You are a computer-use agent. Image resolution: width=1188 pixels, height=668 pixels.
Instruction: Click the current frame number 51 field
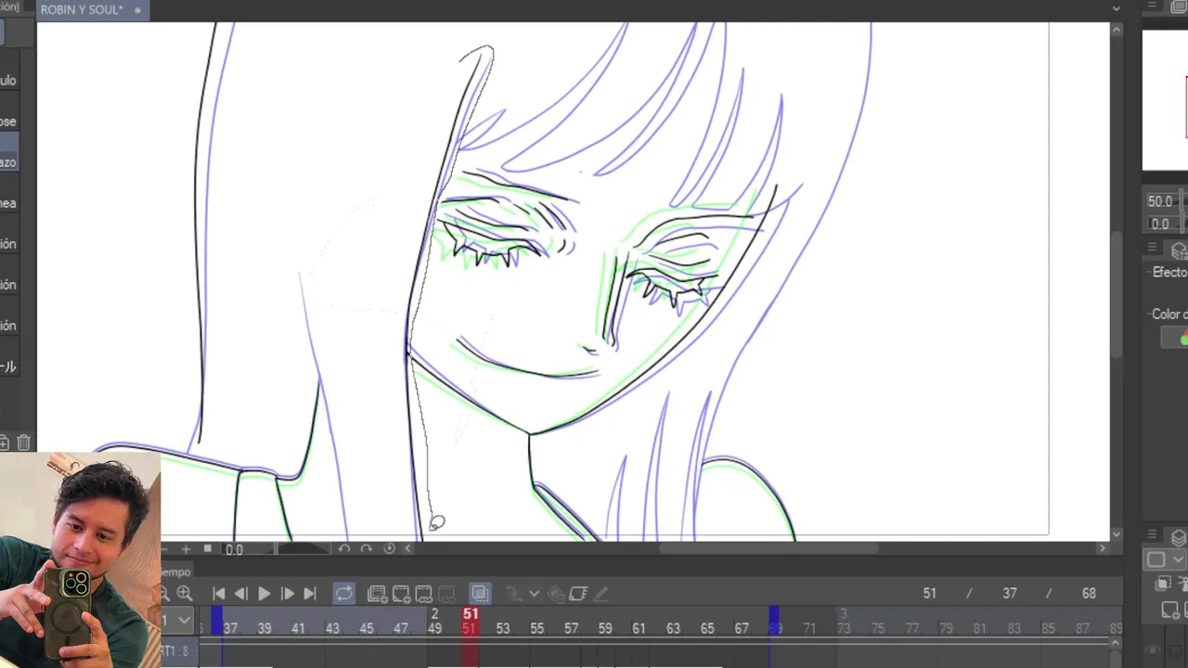pyautogui.click(x=930, y=594)
